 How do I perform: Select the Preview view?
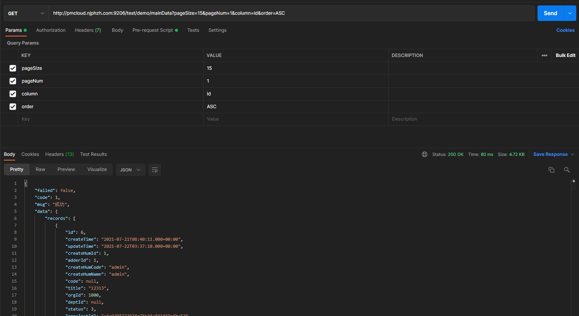[66, 169]
